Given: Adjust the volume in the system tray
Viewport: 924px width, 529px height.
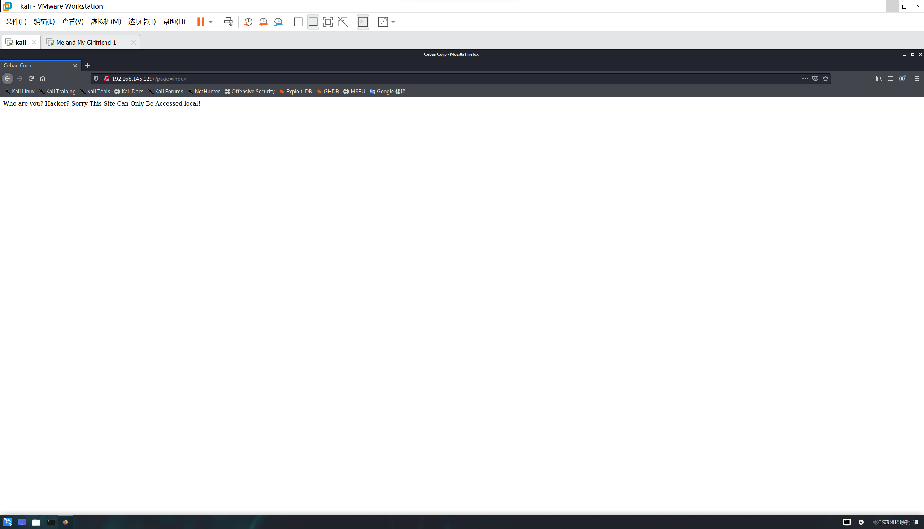Looking at the screenshot, I should point(876,522).
